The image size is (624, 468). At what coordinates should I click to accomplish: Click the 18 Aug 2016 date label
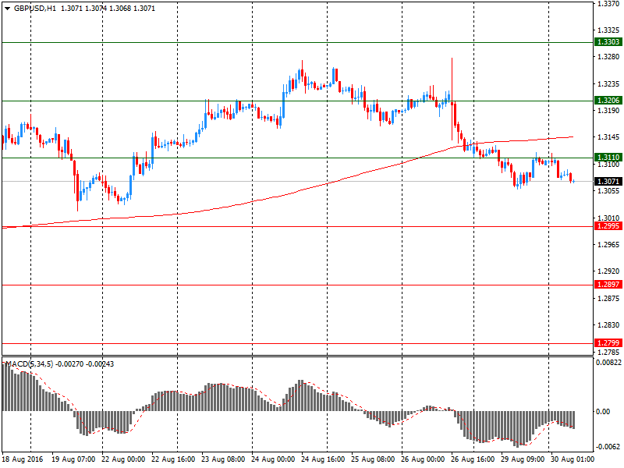(x=23, y=459)
